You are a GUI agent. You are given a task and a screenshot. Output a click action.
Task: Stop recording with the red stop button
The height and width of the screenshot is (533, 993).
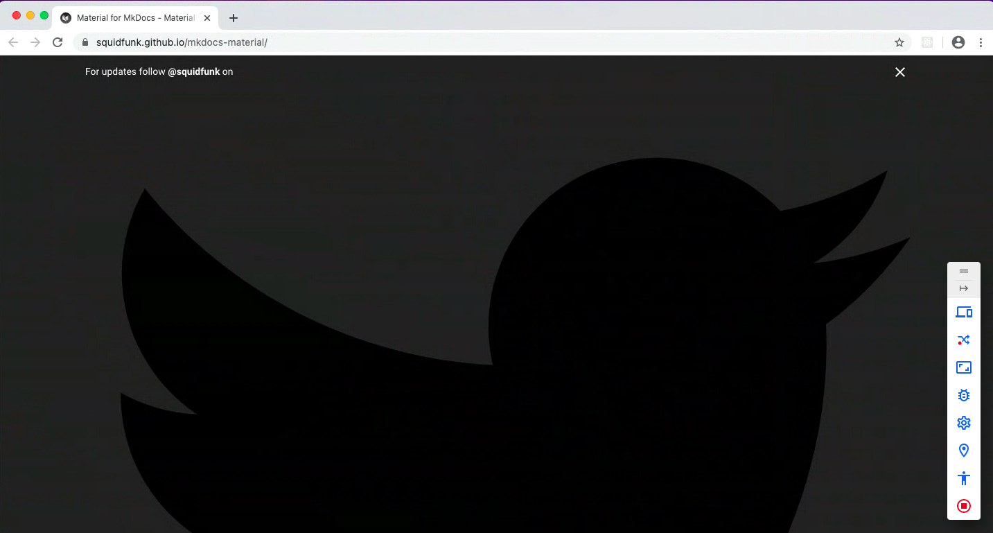coord(964,506)
